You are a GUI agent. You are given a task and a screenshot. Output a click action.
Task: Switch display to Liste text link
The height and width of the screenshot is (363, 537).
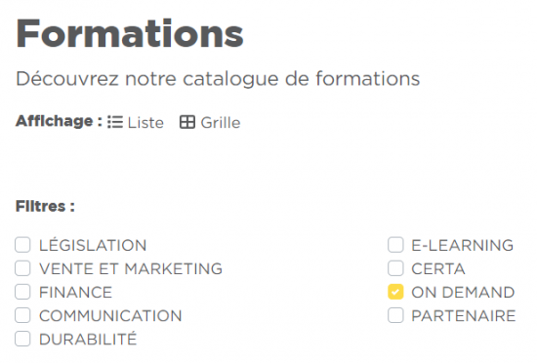tap(145, 123)
